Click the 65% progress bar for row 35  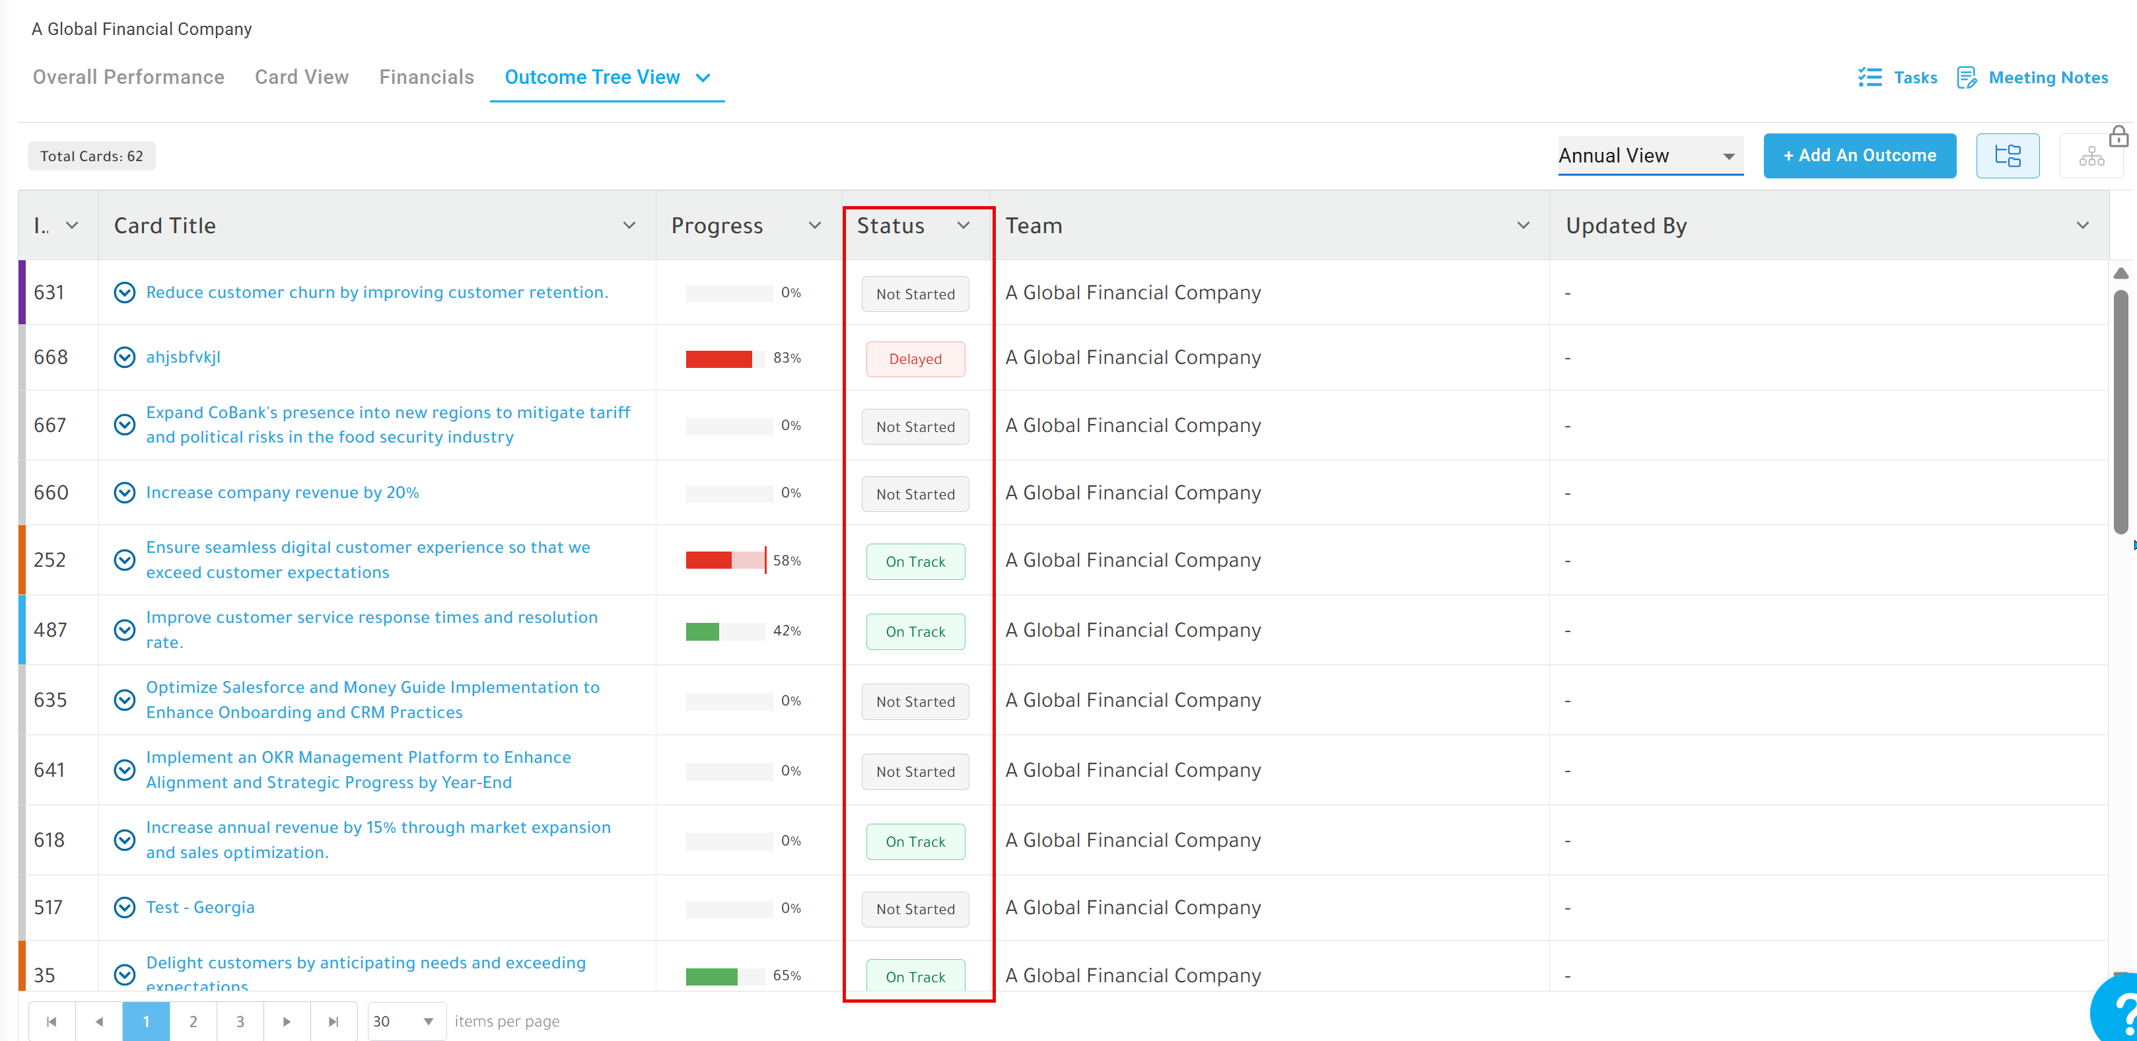[725, 976]
